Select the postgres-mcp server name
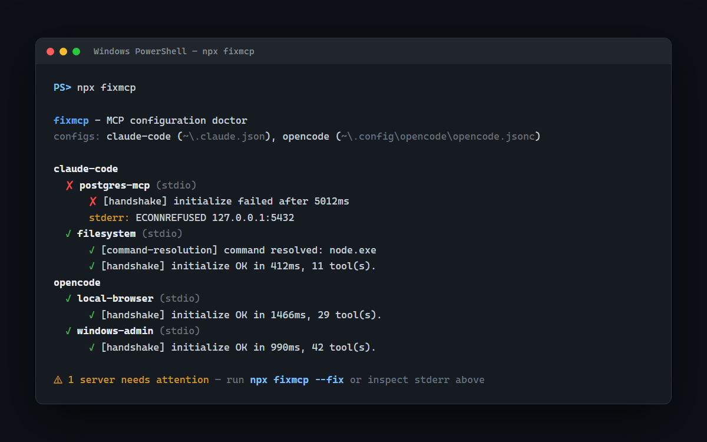 point(115,185)
